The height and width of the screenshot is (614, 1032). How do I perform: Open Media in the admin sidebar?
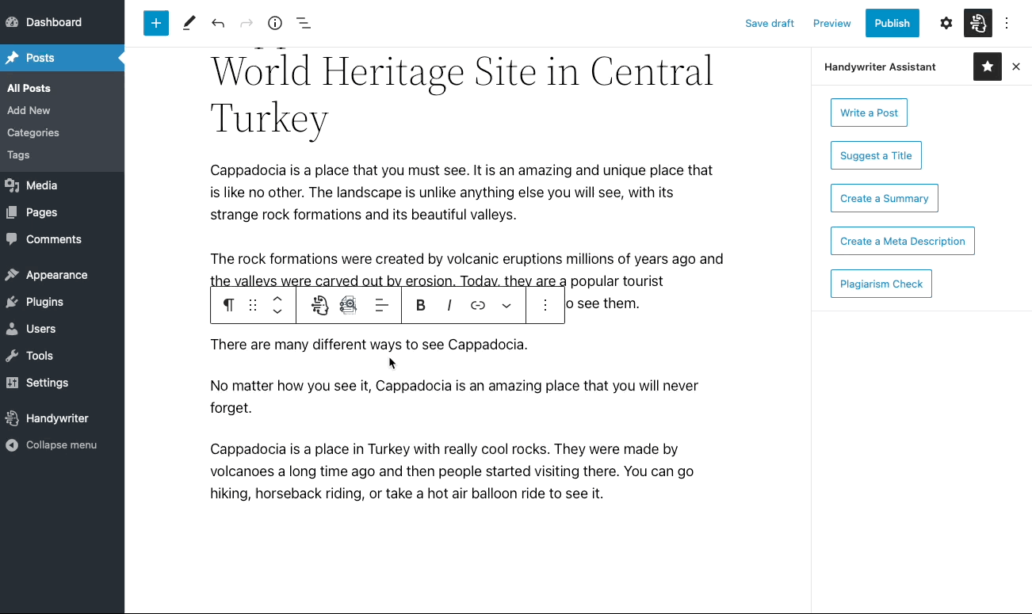click(62, 185)
